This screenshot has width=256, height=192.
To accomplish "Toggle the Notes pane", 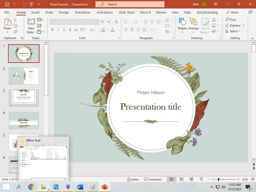I will pyautogui.click(x=133, y=179).
